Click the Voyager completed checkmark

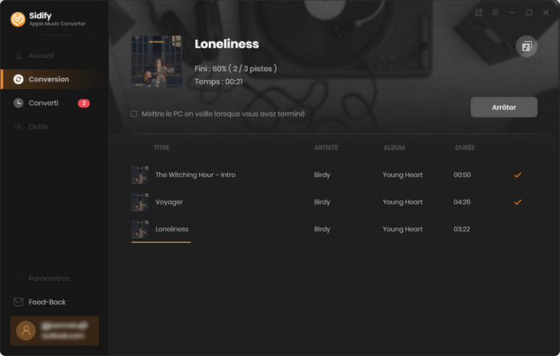click(518, 202)
